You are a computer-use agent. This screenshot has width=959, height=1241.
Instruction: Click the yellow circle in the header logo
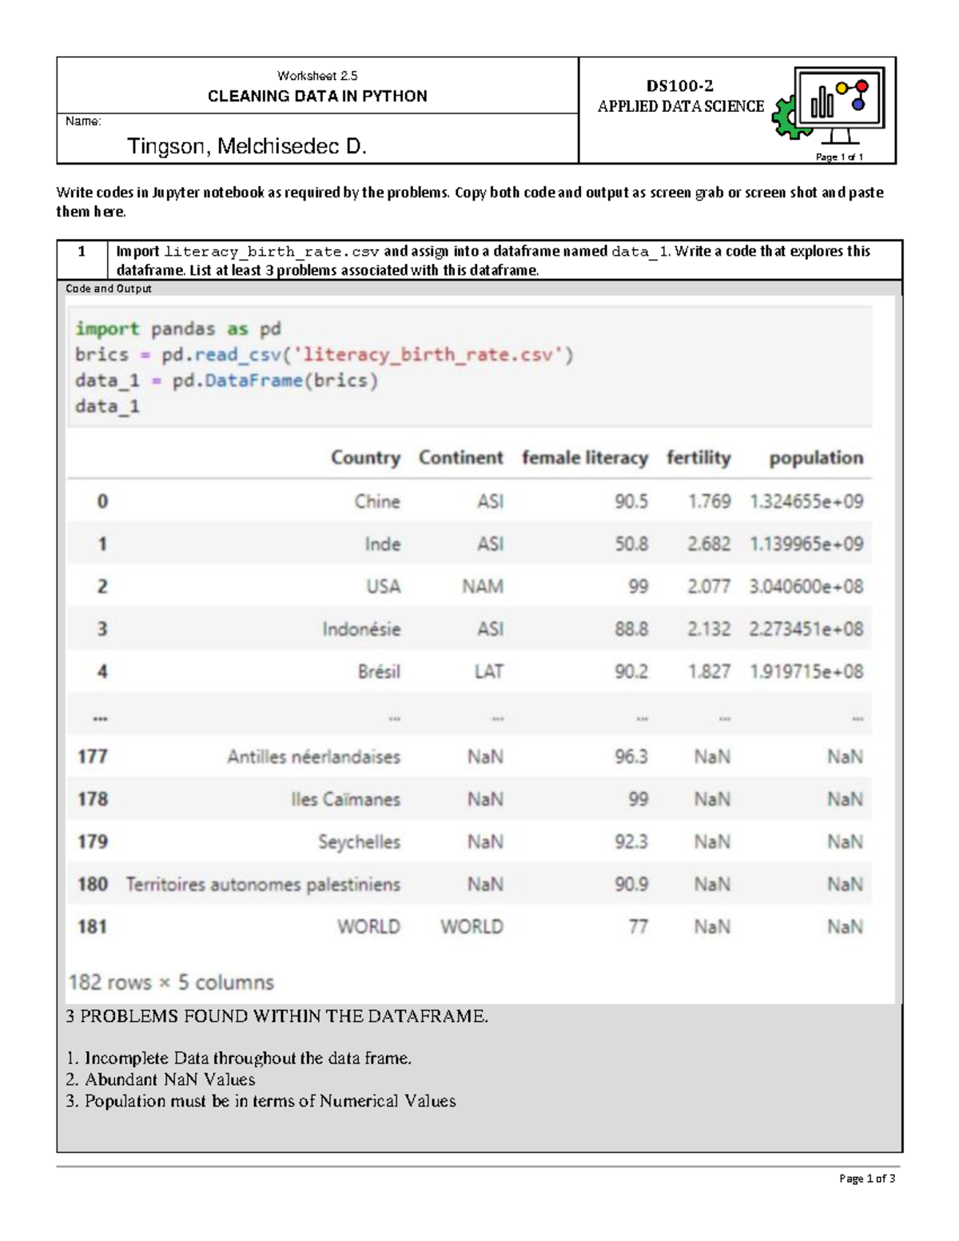tap(842, 88)
